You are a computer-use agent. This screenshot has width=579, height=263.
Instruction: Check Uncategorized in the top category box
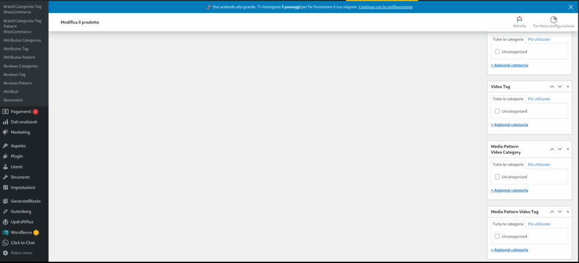497,51
